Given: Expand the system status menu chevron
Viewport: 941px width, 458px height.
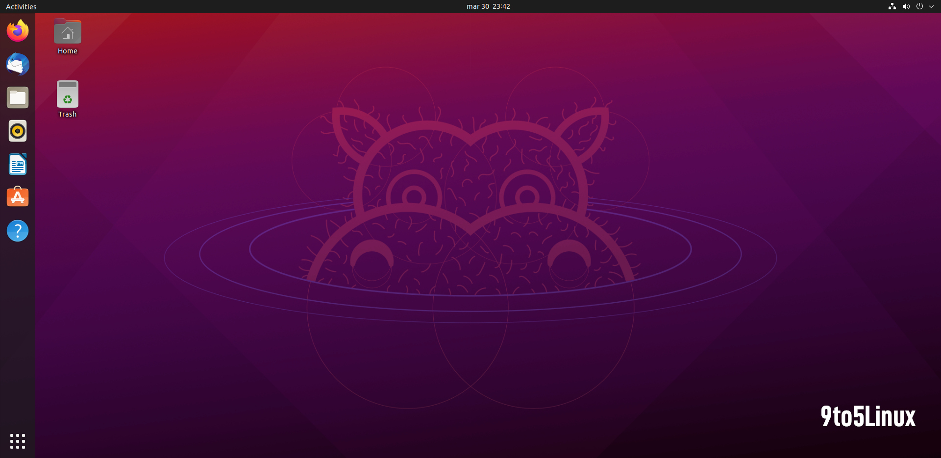Looking at the screenshot, I should pos(933,6).
